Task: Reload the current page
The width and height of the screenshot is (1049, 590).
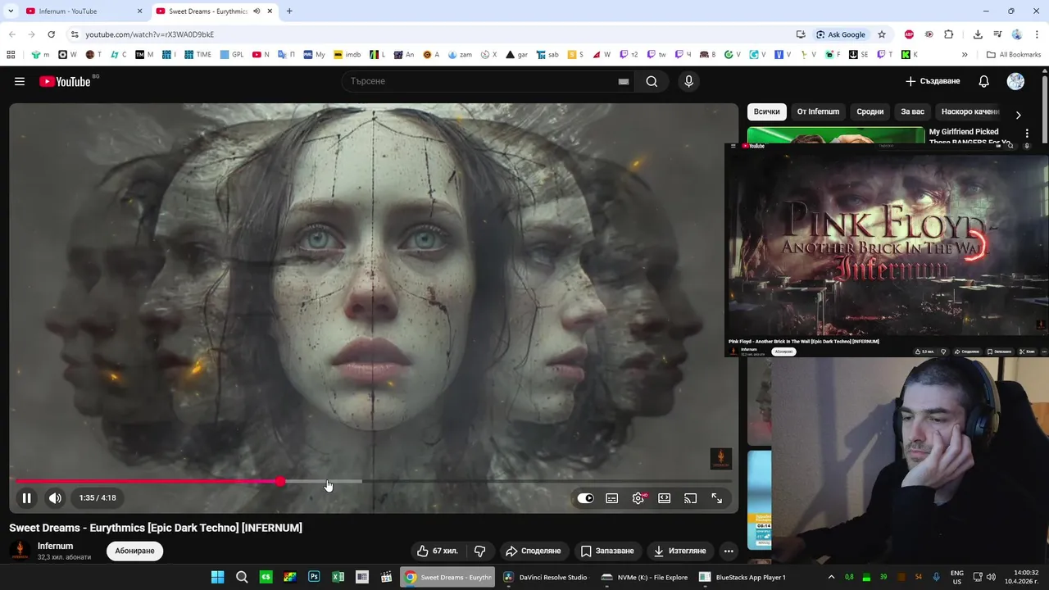Action: 51,34
